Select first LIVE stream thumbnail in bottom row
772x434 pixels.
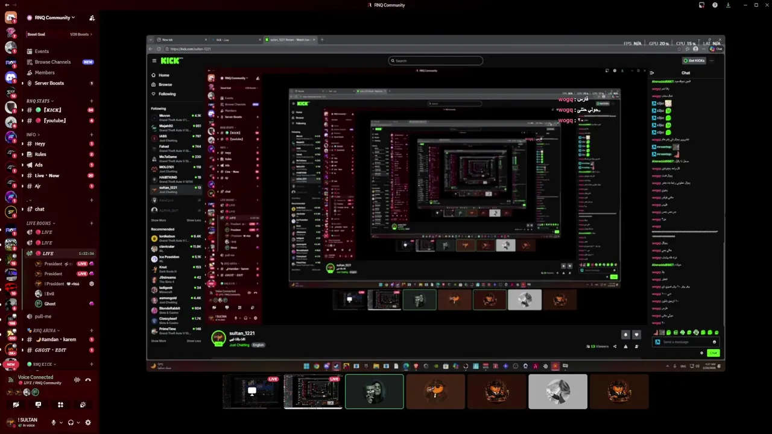coord(252,392)
